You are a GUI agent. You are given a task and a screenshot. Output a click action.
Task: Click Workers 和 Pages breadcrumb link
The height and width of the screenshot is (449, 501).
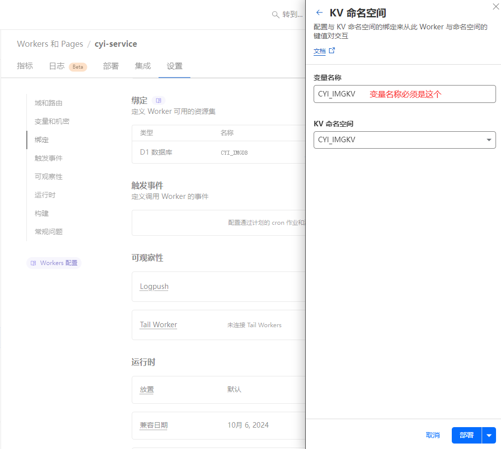coord(50,44)
